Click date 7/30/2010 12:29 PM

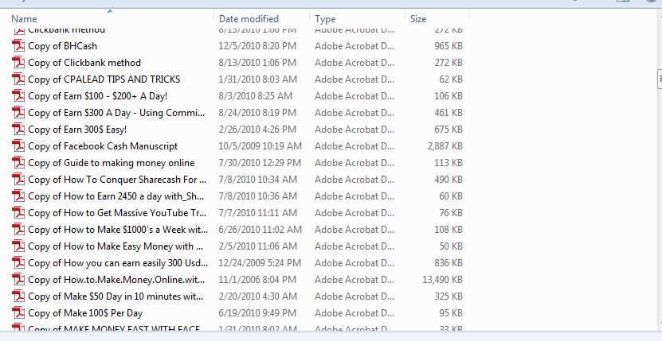point(260,162)
